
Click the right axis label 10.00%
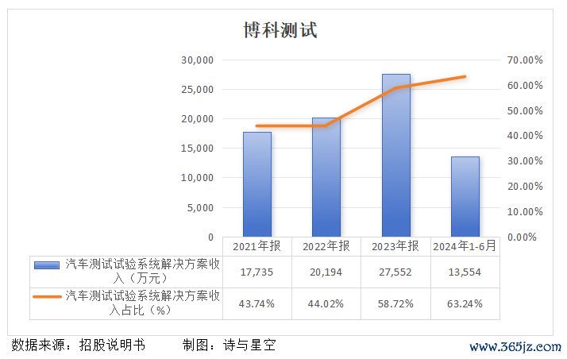coord(525,212)
